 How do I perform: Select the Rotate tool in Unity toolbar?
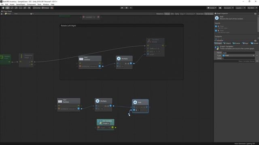pos(12,8)
